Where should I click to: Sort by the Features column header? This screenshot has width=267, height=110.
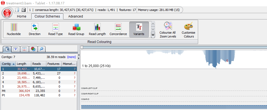point(54,64)
